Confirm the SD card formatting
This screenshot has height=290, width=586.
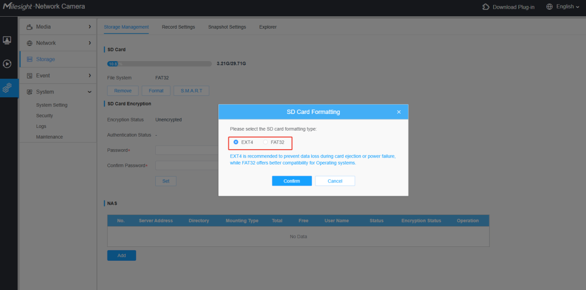[292, 181]
